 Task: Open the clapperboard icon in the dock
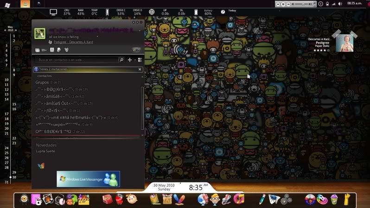(x=84, y=200)
